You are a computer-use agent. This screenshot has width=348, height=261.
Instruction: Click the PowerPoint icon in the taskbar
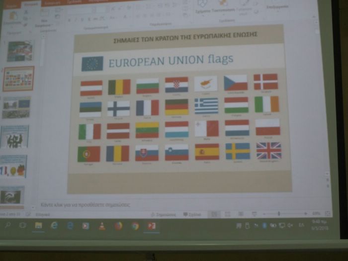pos(151,226)
